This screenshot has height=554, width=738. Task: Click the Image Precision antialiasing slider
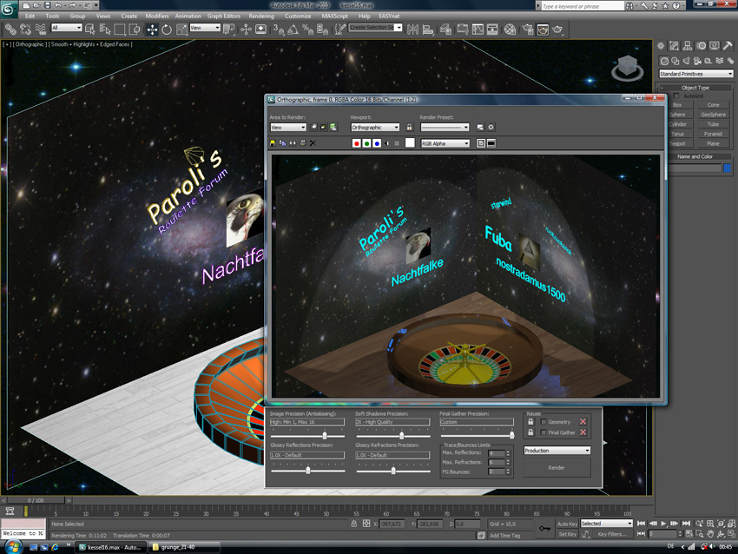click(325, 435)
